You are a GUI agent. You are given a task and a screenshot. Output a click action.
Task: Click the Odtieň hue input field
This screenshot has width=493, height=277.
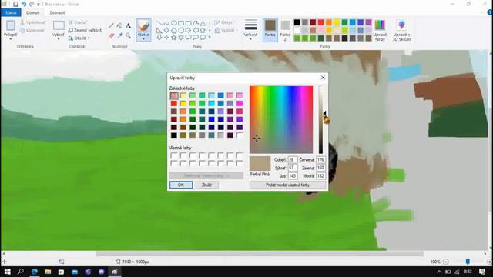[293, 159]
